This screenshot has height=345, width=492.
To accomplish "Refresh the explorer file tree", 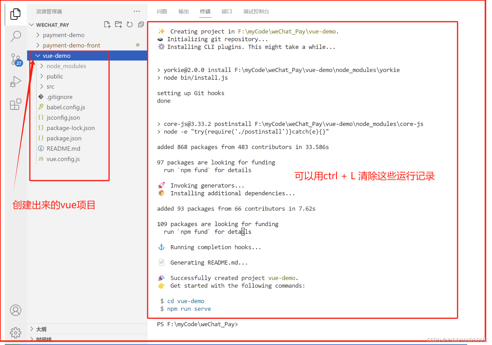I will point(130,24).
